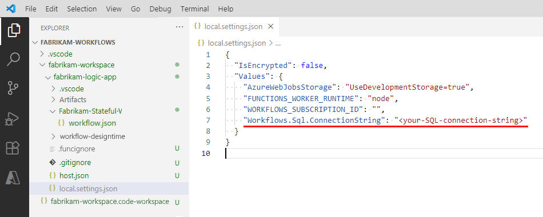Click the "WORKFLOWS_SUBSCRIPTION_ID" key

pyautogui.click(x=304, y=110)
